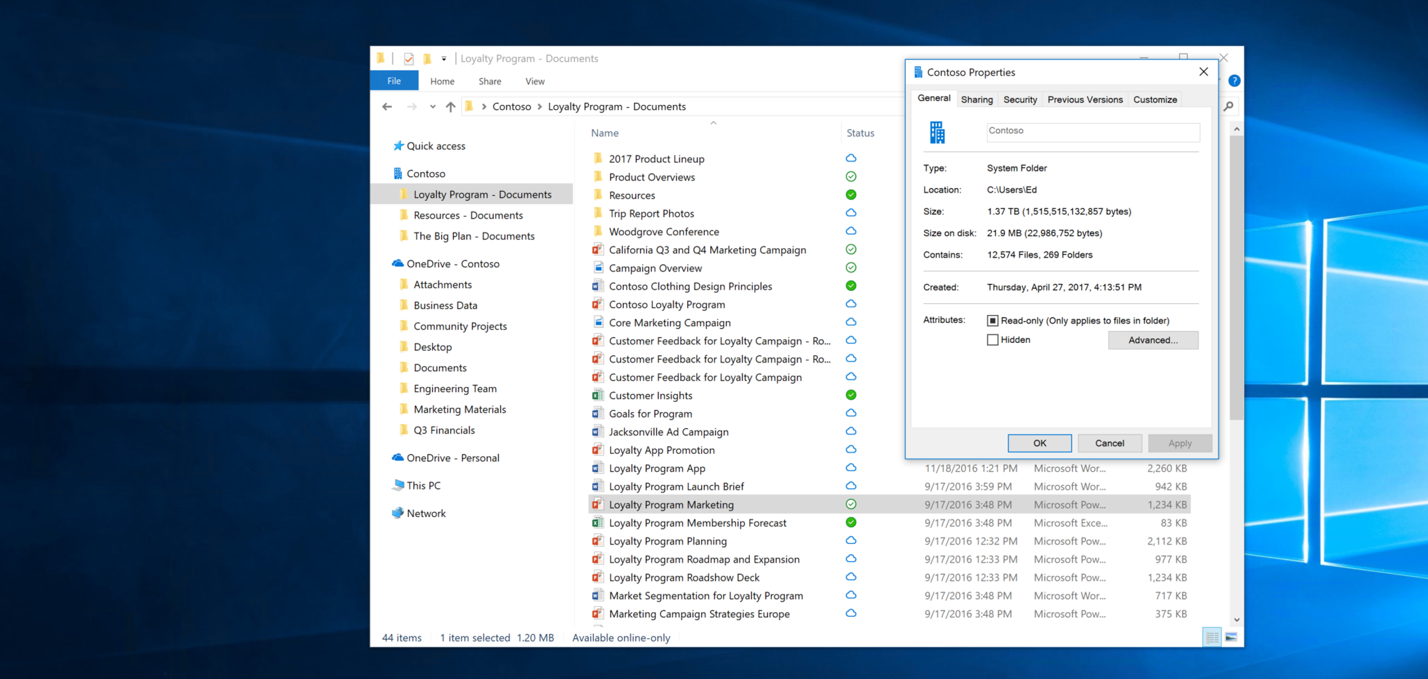Click the Apply button in Contoso Properties
This screenshot has width=1428, height=679.
pos(1179,443)
